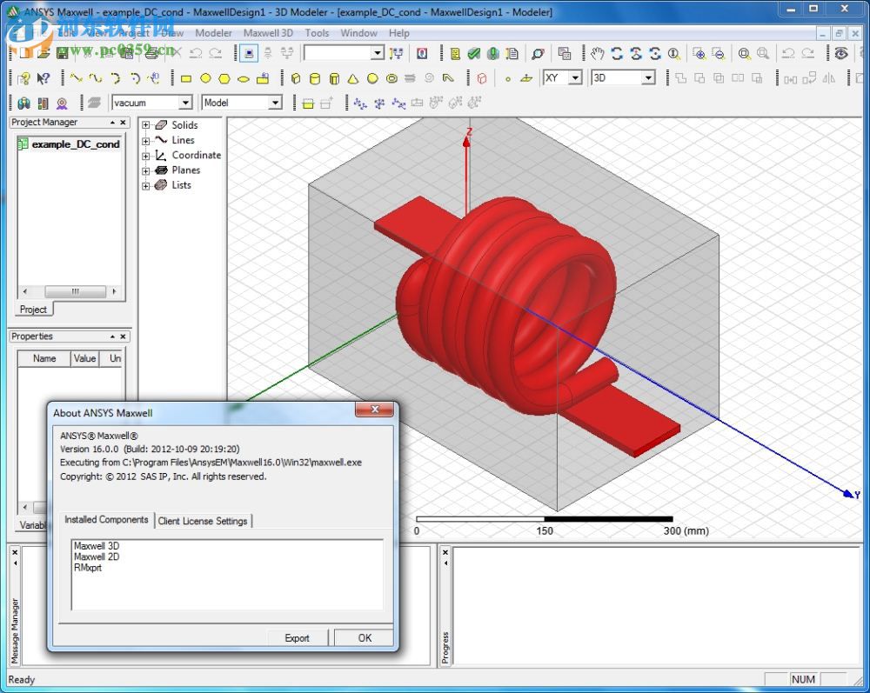
Task: Click the Draw sphere tool
Action: [372, 78]
